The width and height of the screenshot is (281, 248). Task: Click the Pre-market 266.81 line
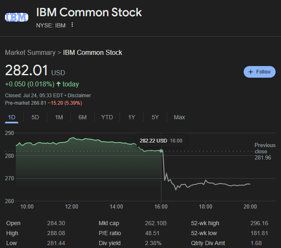44,103
